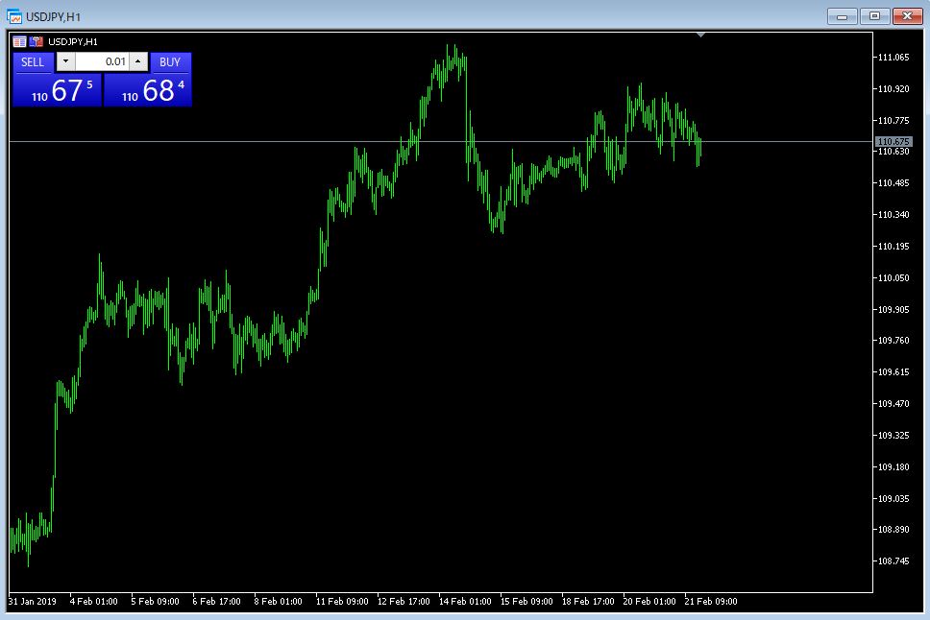The width and height of the screenshot is (930, 620).
Task: Click the sell price tile showing 110 67
Action: (58, 90)
